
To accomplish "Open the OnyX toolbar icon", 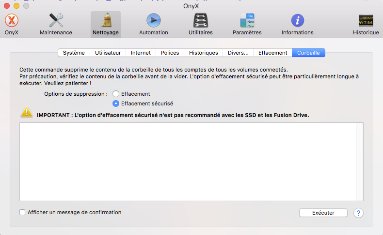I will pyautogui.click(x=12, y=24).
